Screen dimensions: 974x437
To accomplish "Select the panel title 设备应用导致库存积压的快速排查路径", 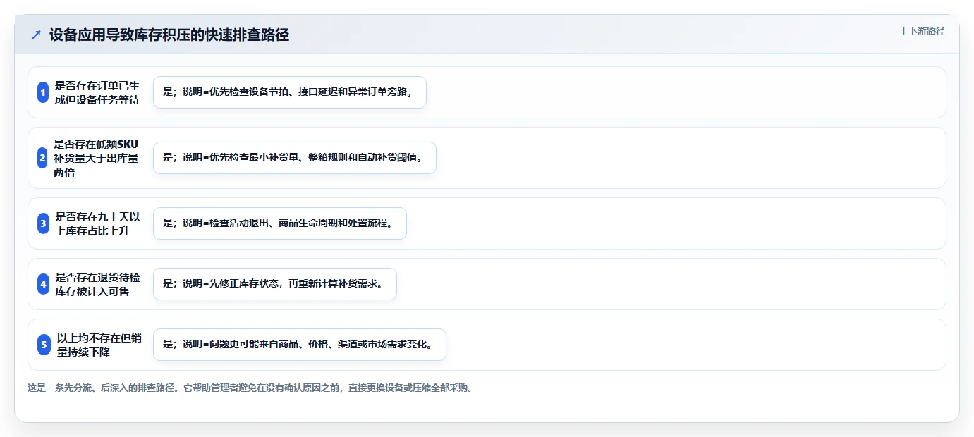I will [169, 35].
